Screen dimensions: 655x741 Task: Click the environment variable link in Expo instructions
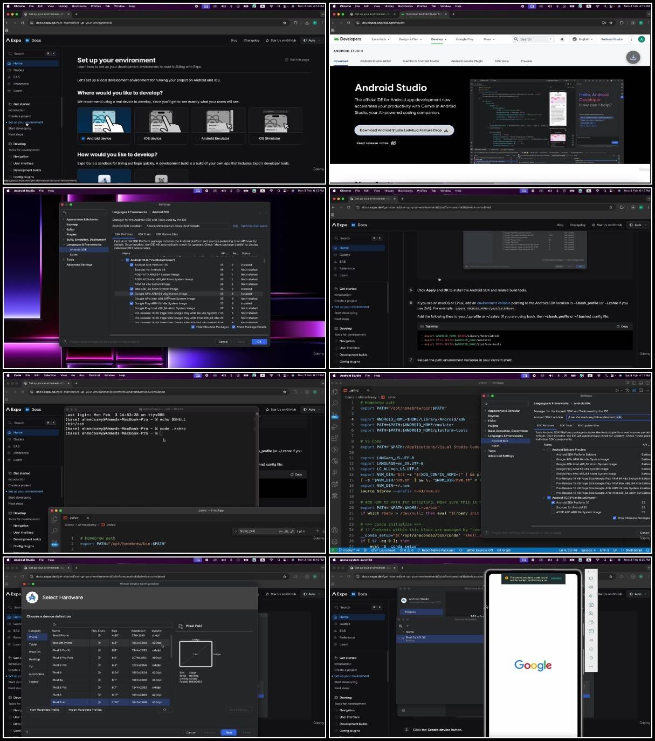click(493, 303)
